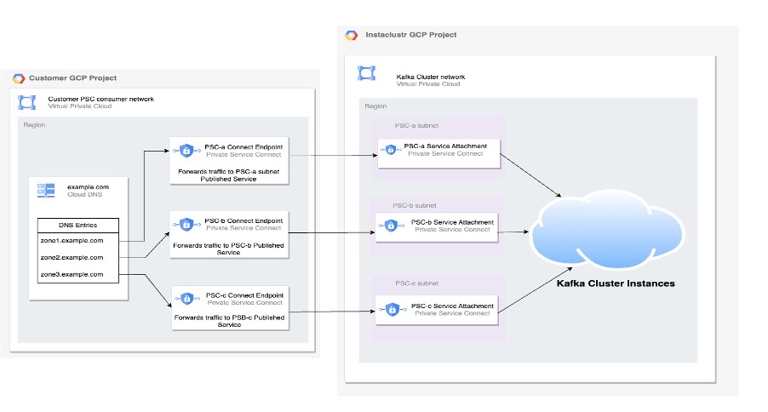Screen dimensions: 768x412
Task: Click the PSC-a subnet label
Action: [417, 125]
